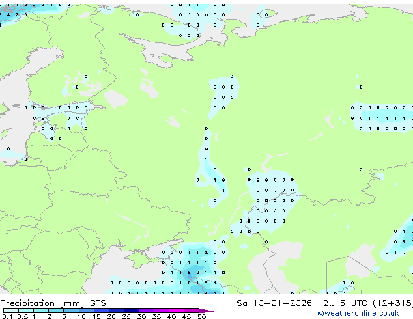Screen dimensions: 413x319
Task: Click the over-50 mm legend arrow tip
Action: click(206, 311)
